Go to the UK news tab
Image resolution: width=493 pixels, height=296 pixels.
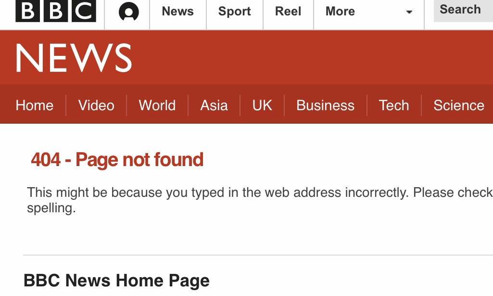(x=262, y=105)
